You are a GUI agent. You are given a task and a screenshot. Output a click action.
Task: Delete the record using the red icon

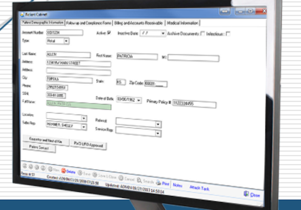pyautogui.click(x=64, y=171)
